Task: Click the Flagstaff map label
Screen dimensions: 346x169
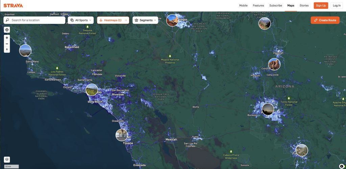Action: pyautogui.click(x=278, y=53)
